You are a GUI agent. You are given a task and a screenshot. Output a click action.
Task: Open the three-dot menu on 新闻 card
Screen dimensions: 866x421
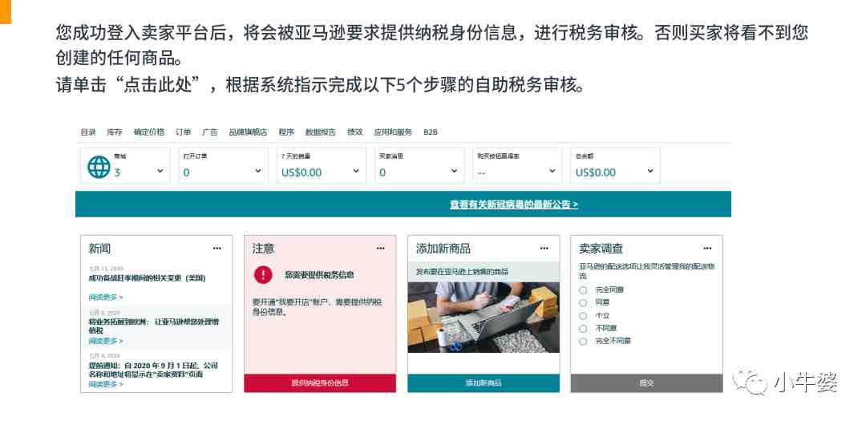click(217, 249)
